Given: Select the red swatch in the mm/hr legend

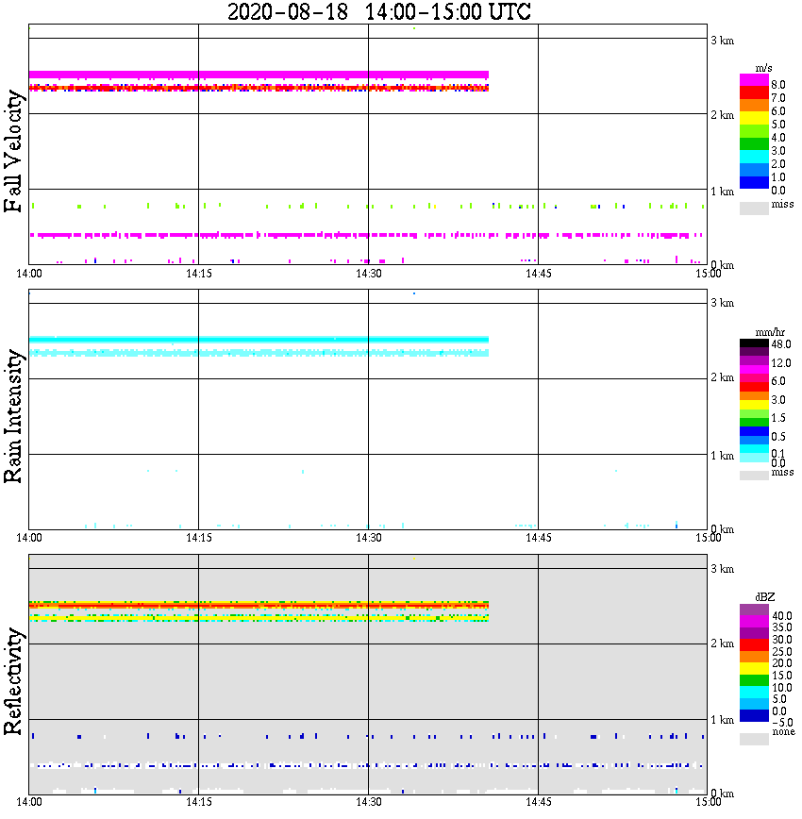Looking at the screenshot, I should [754, 387].
